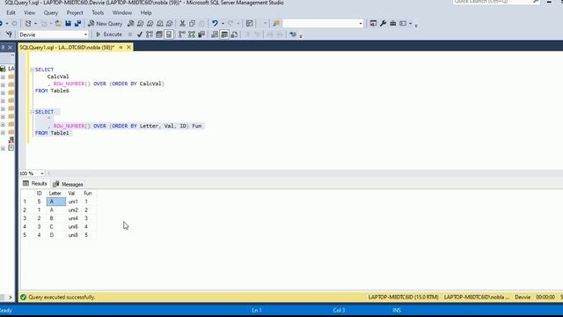Click the Save All icon
Viewport: 563px width, 317px height.
[77, 24]
